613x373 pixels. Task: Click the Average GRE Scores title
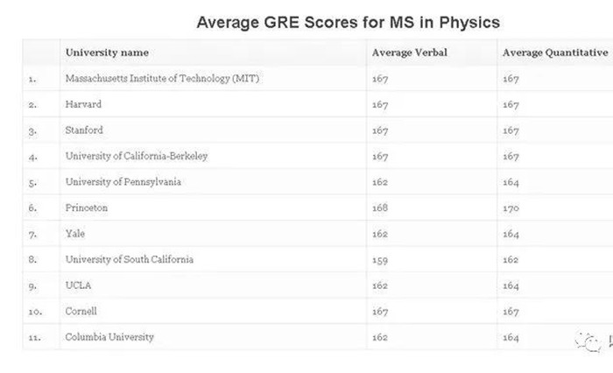pos(349,22)
